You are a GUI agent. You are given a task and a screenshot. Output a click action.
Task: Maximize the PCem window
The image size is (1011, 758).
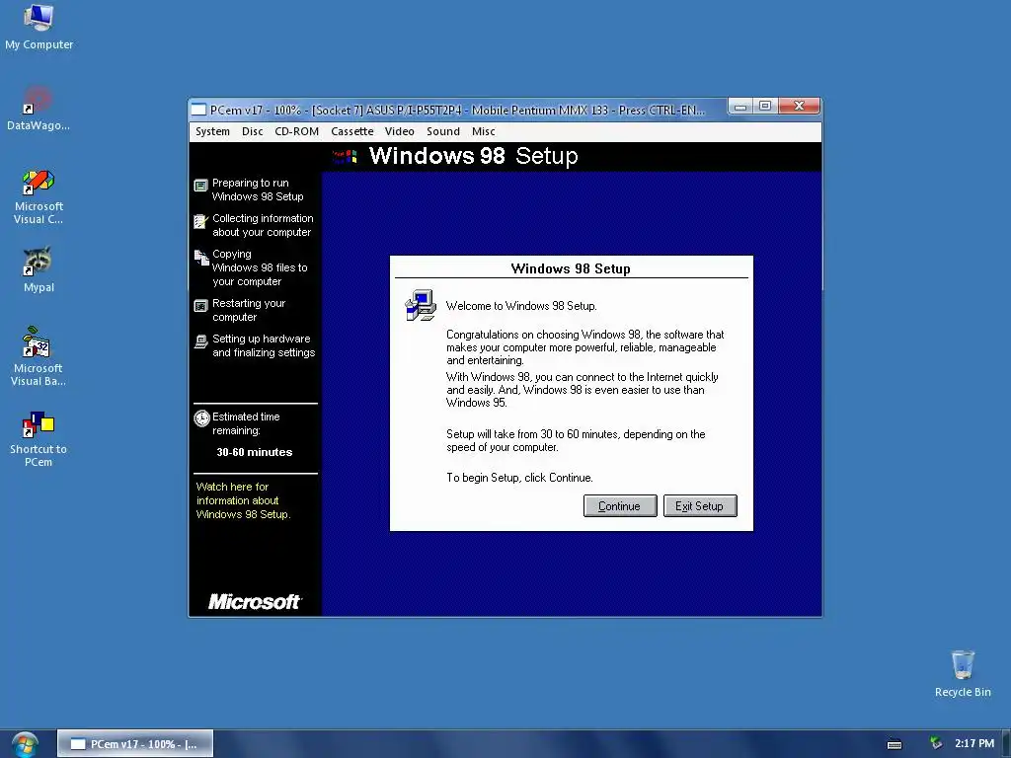point(765,107)
